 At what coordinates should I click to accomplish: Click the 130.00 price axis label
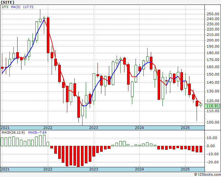(213, 91)
